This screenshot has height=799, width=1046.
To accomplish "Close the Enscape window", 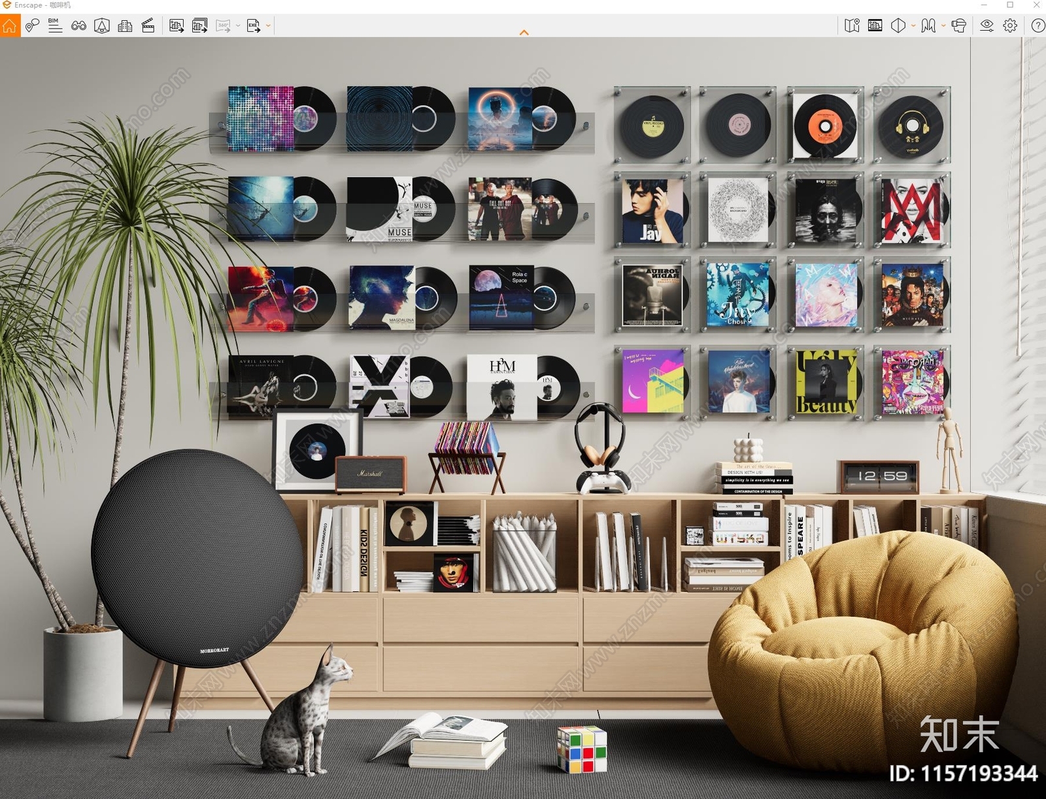I will pyautogui.click(x=1036, y=5).
